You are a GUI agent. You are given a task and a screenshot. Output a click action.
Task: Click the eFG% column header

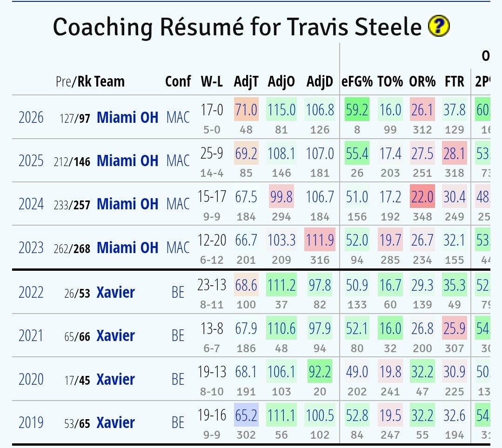[x=357, y=81]
